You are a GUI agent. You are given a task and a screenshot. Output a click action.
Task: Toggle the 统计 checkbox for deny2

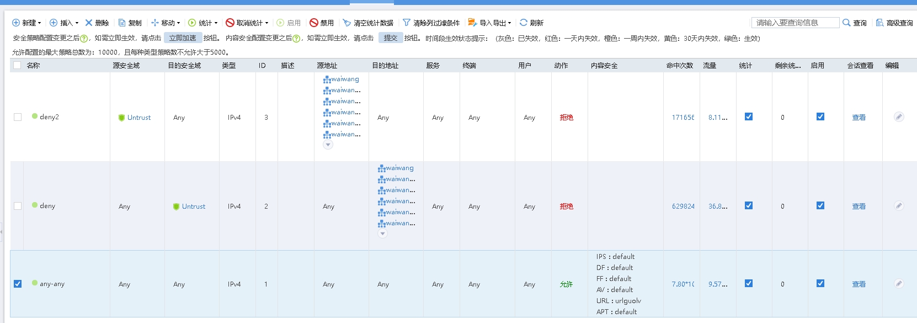(749, 117)
